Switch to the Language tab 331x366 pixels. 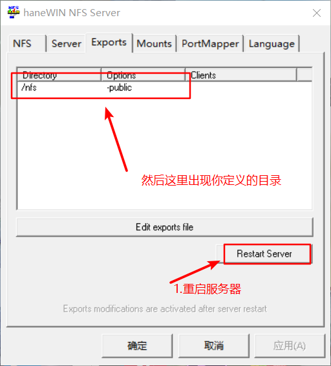point(272,44)
